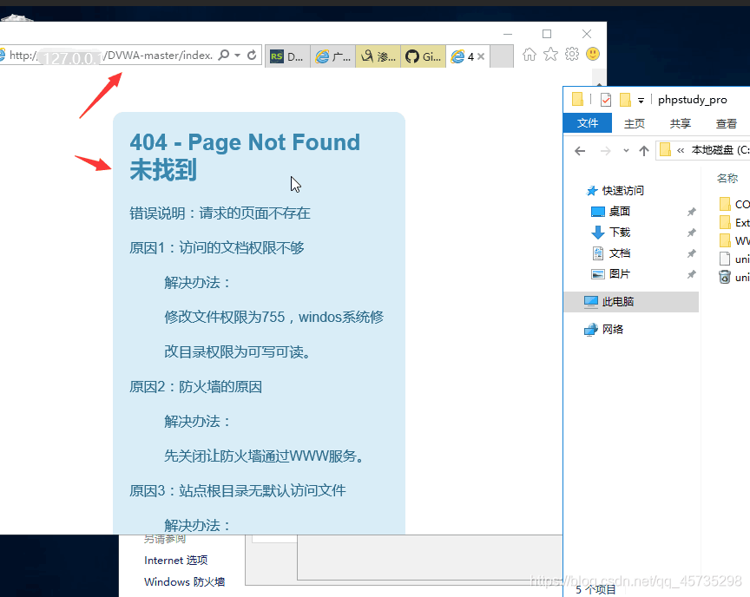Open the address bar autocomplete dropdown arrow
Image resolution: width=750 pixels, height=597 pixels.
pyautogui.click(x=238, y=56)
